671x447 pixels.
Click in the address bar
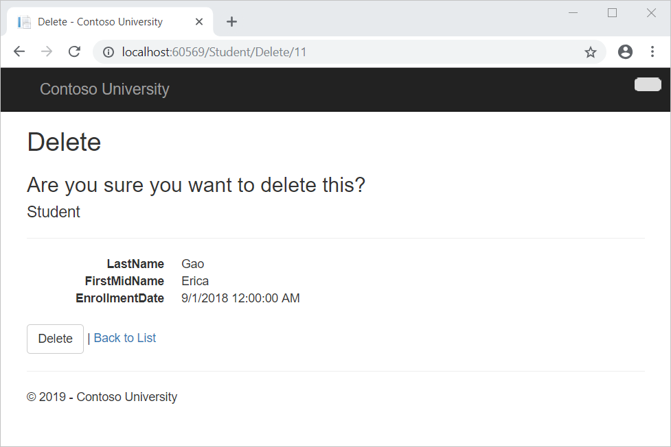[x=275, y=51]
